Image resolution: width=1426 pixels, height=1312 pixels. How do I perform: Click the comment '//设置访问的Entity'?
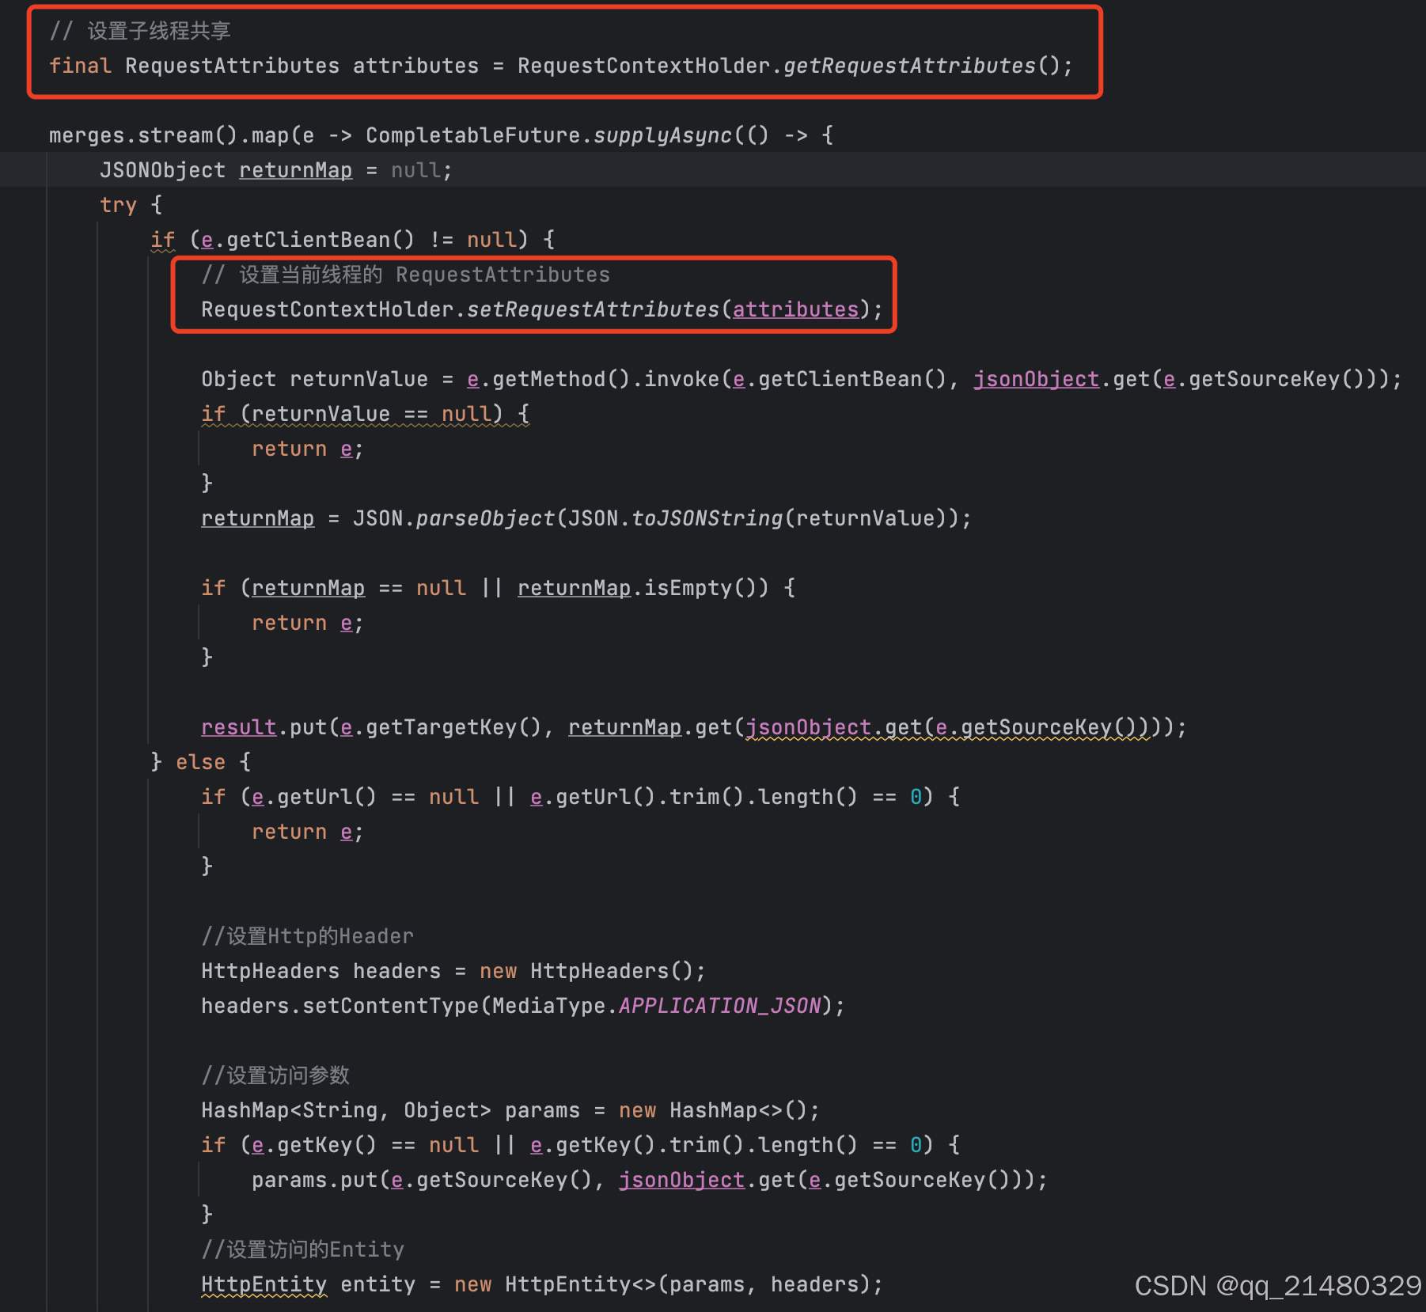(302, 1249)
